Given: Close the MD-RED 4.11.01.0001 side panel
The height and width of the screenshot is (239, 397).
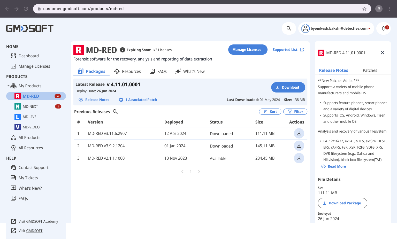Looking at the screenshot, I should pos(383,53).
